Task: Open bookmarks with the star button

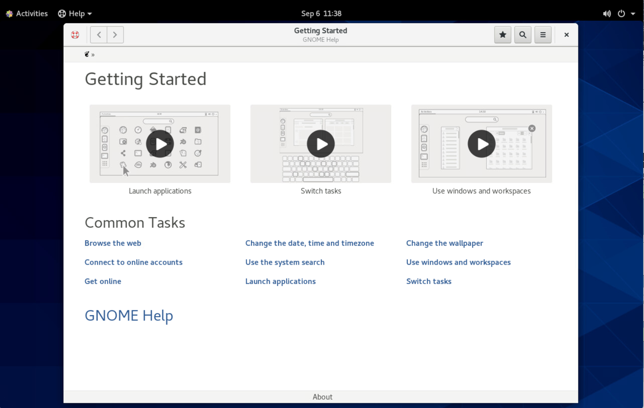Action: click(503, 35)
